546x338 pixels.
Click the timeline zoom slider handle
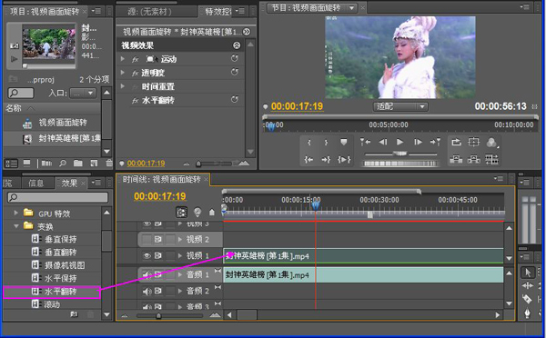[158, 316]
